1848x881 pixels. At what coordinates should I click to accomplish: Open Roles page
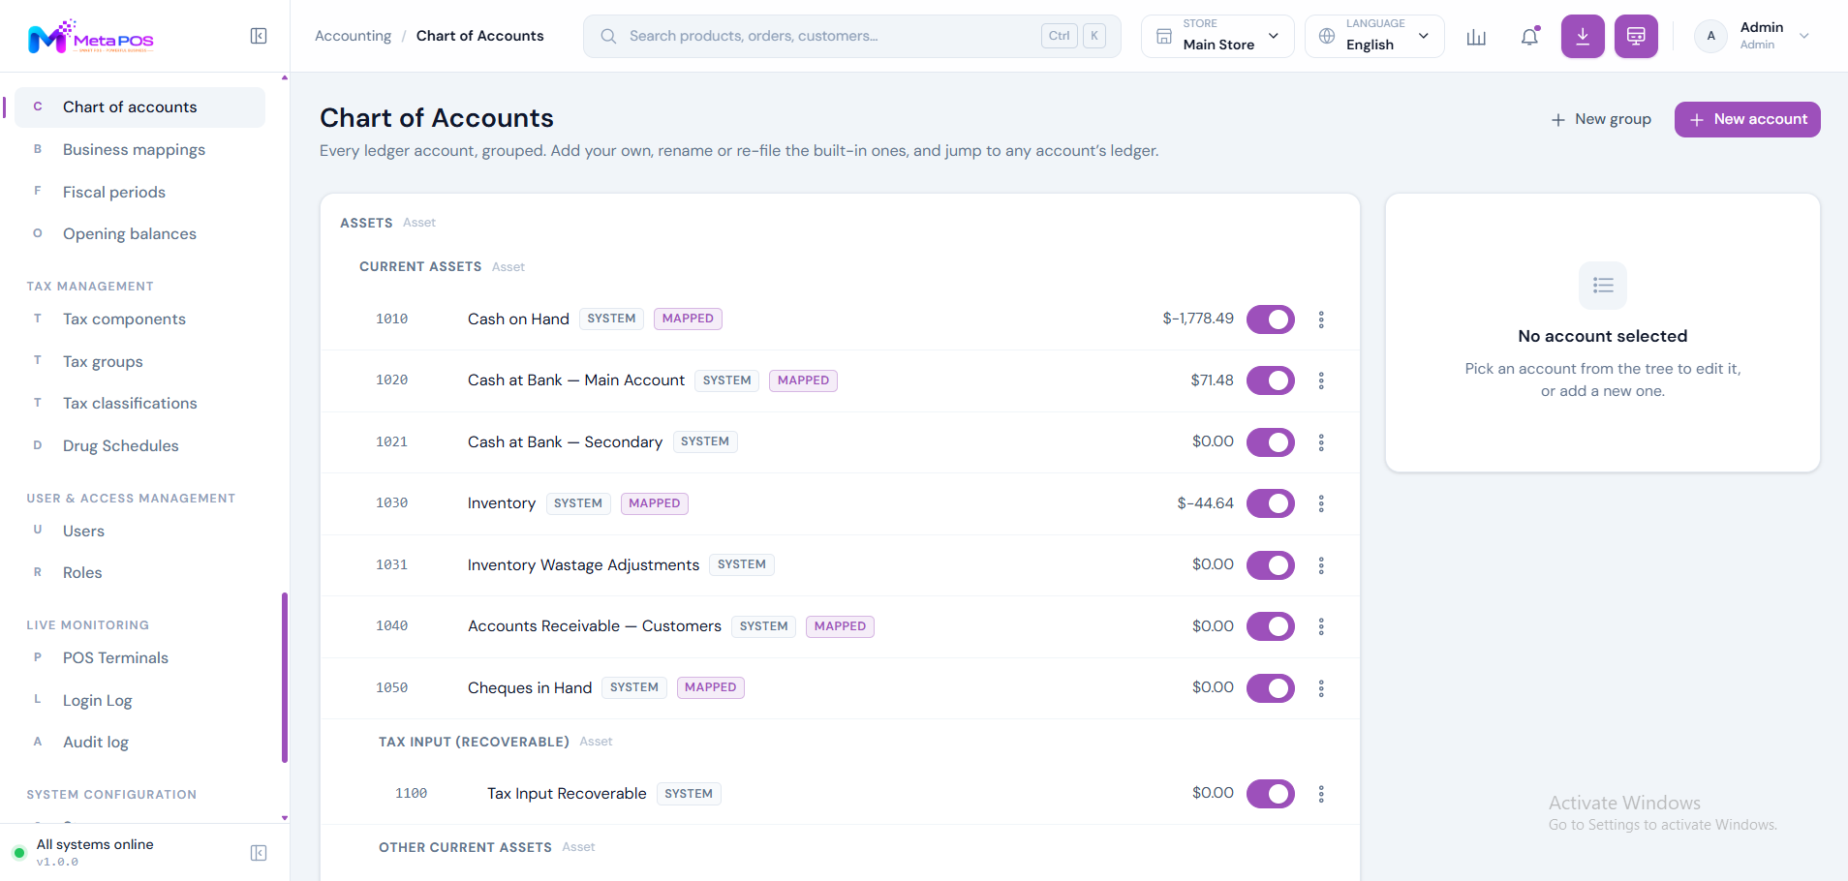click(139, 573)
